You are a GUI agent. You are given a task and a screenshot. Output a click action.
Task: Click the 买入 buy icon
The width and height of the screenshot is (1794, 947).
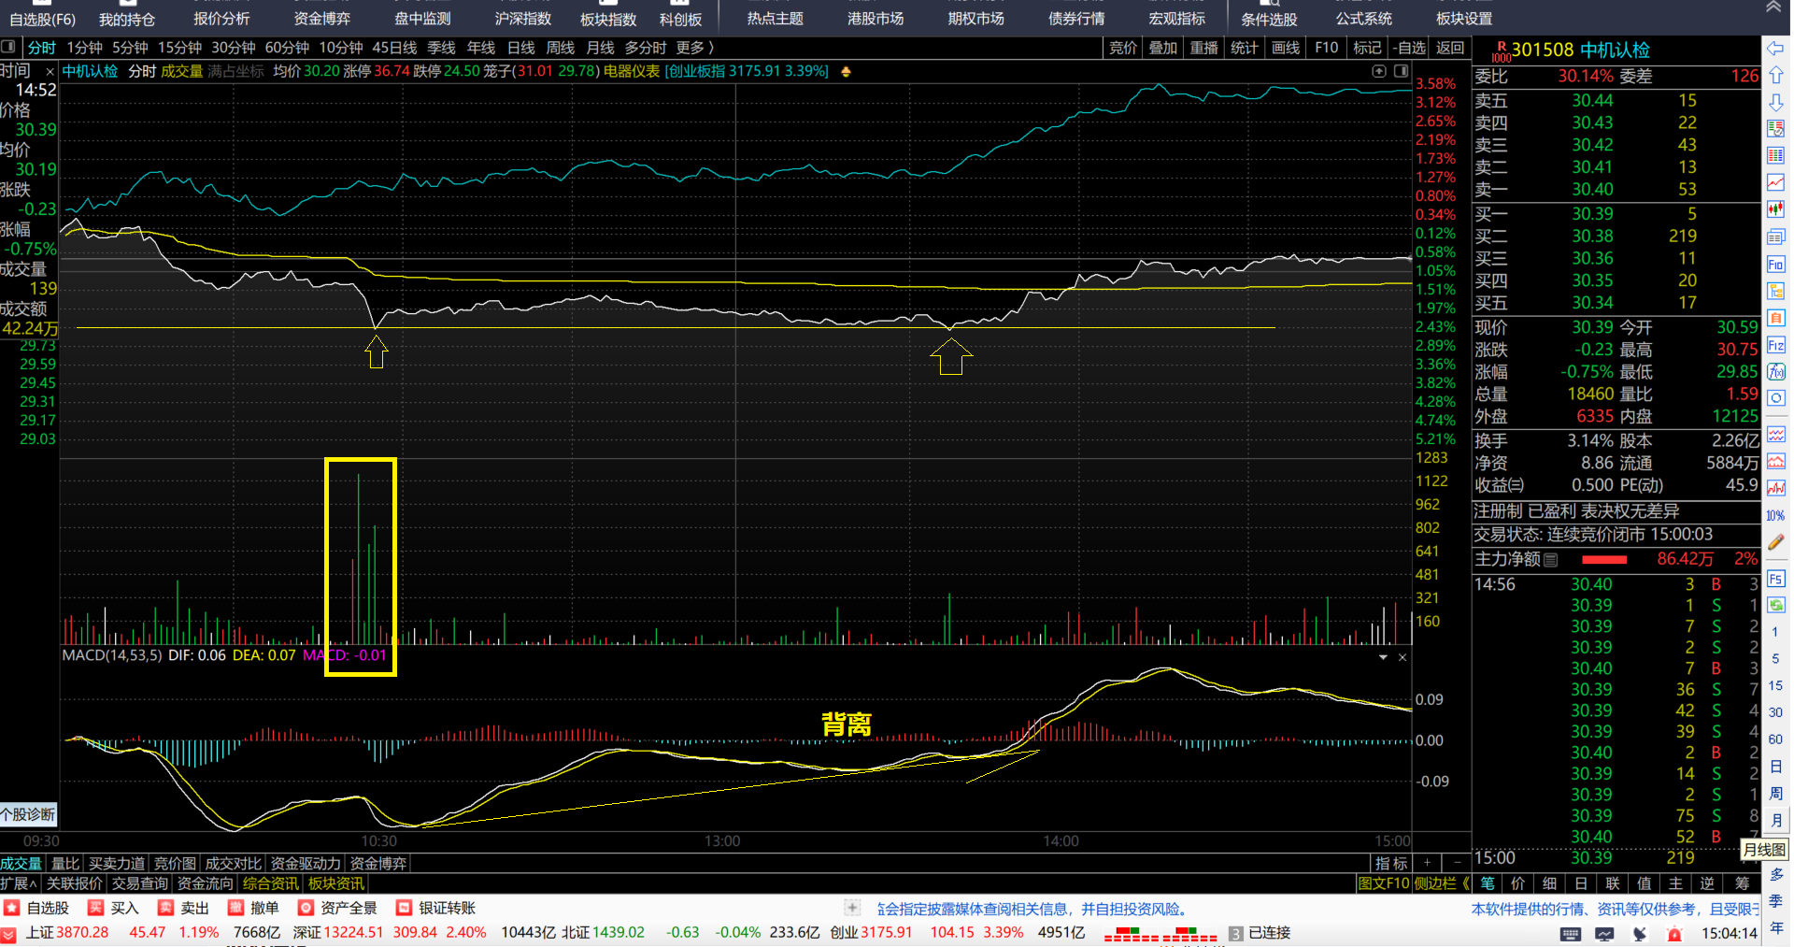(x=95, y=908)
